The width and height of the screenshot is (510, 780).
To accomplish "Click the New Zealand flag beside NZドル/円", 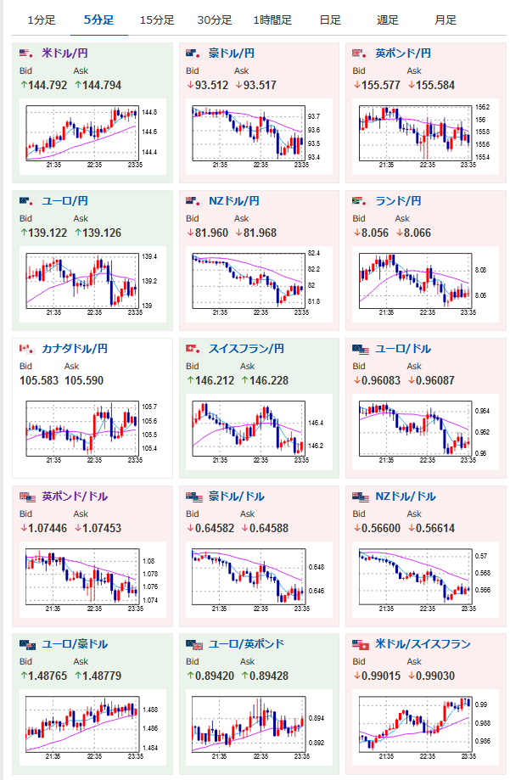I will pos(193,200).
